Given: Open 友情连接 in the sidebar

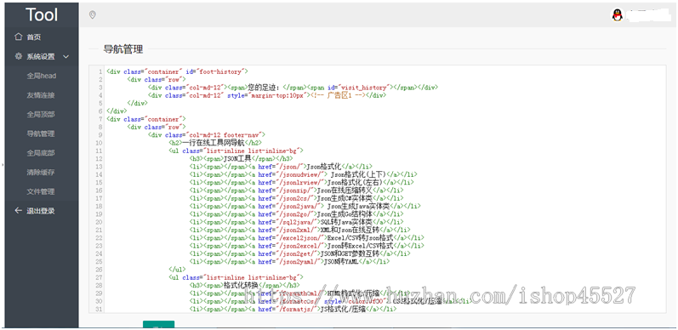Looking at the screenshot, I should tap(41, 95).
